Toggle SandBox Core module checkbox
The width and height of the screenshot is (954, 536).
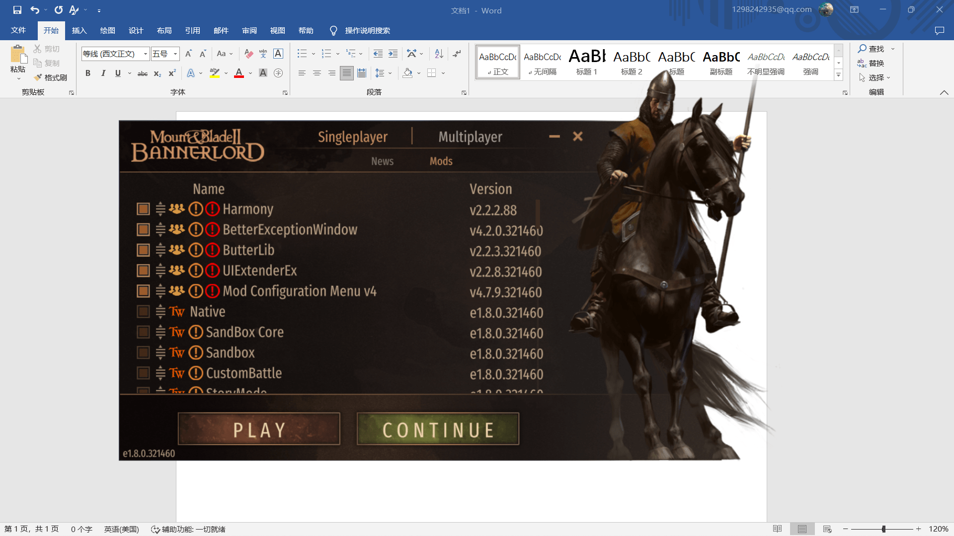pyautogui.click(x=143, y=332)
